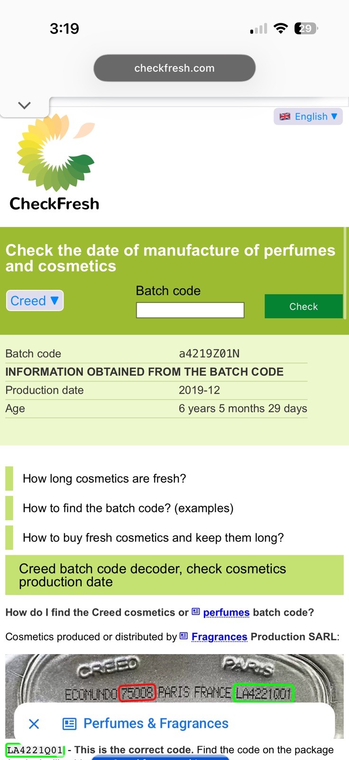Image resolution: width=349 pixels, height=760 pixels.
Task: Click the icon before the Fragrances link
Action: point(184,636)
